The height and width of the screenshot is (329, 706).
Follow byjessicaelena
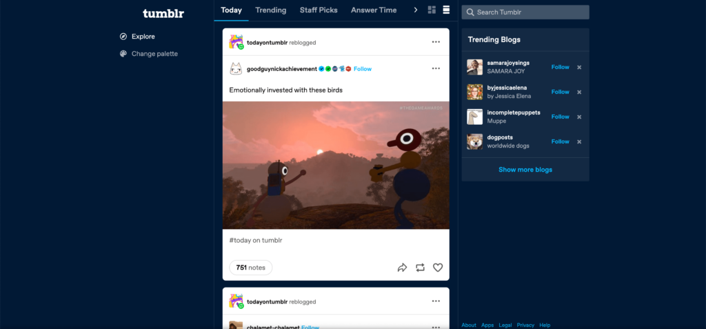(x=560, y=92)
